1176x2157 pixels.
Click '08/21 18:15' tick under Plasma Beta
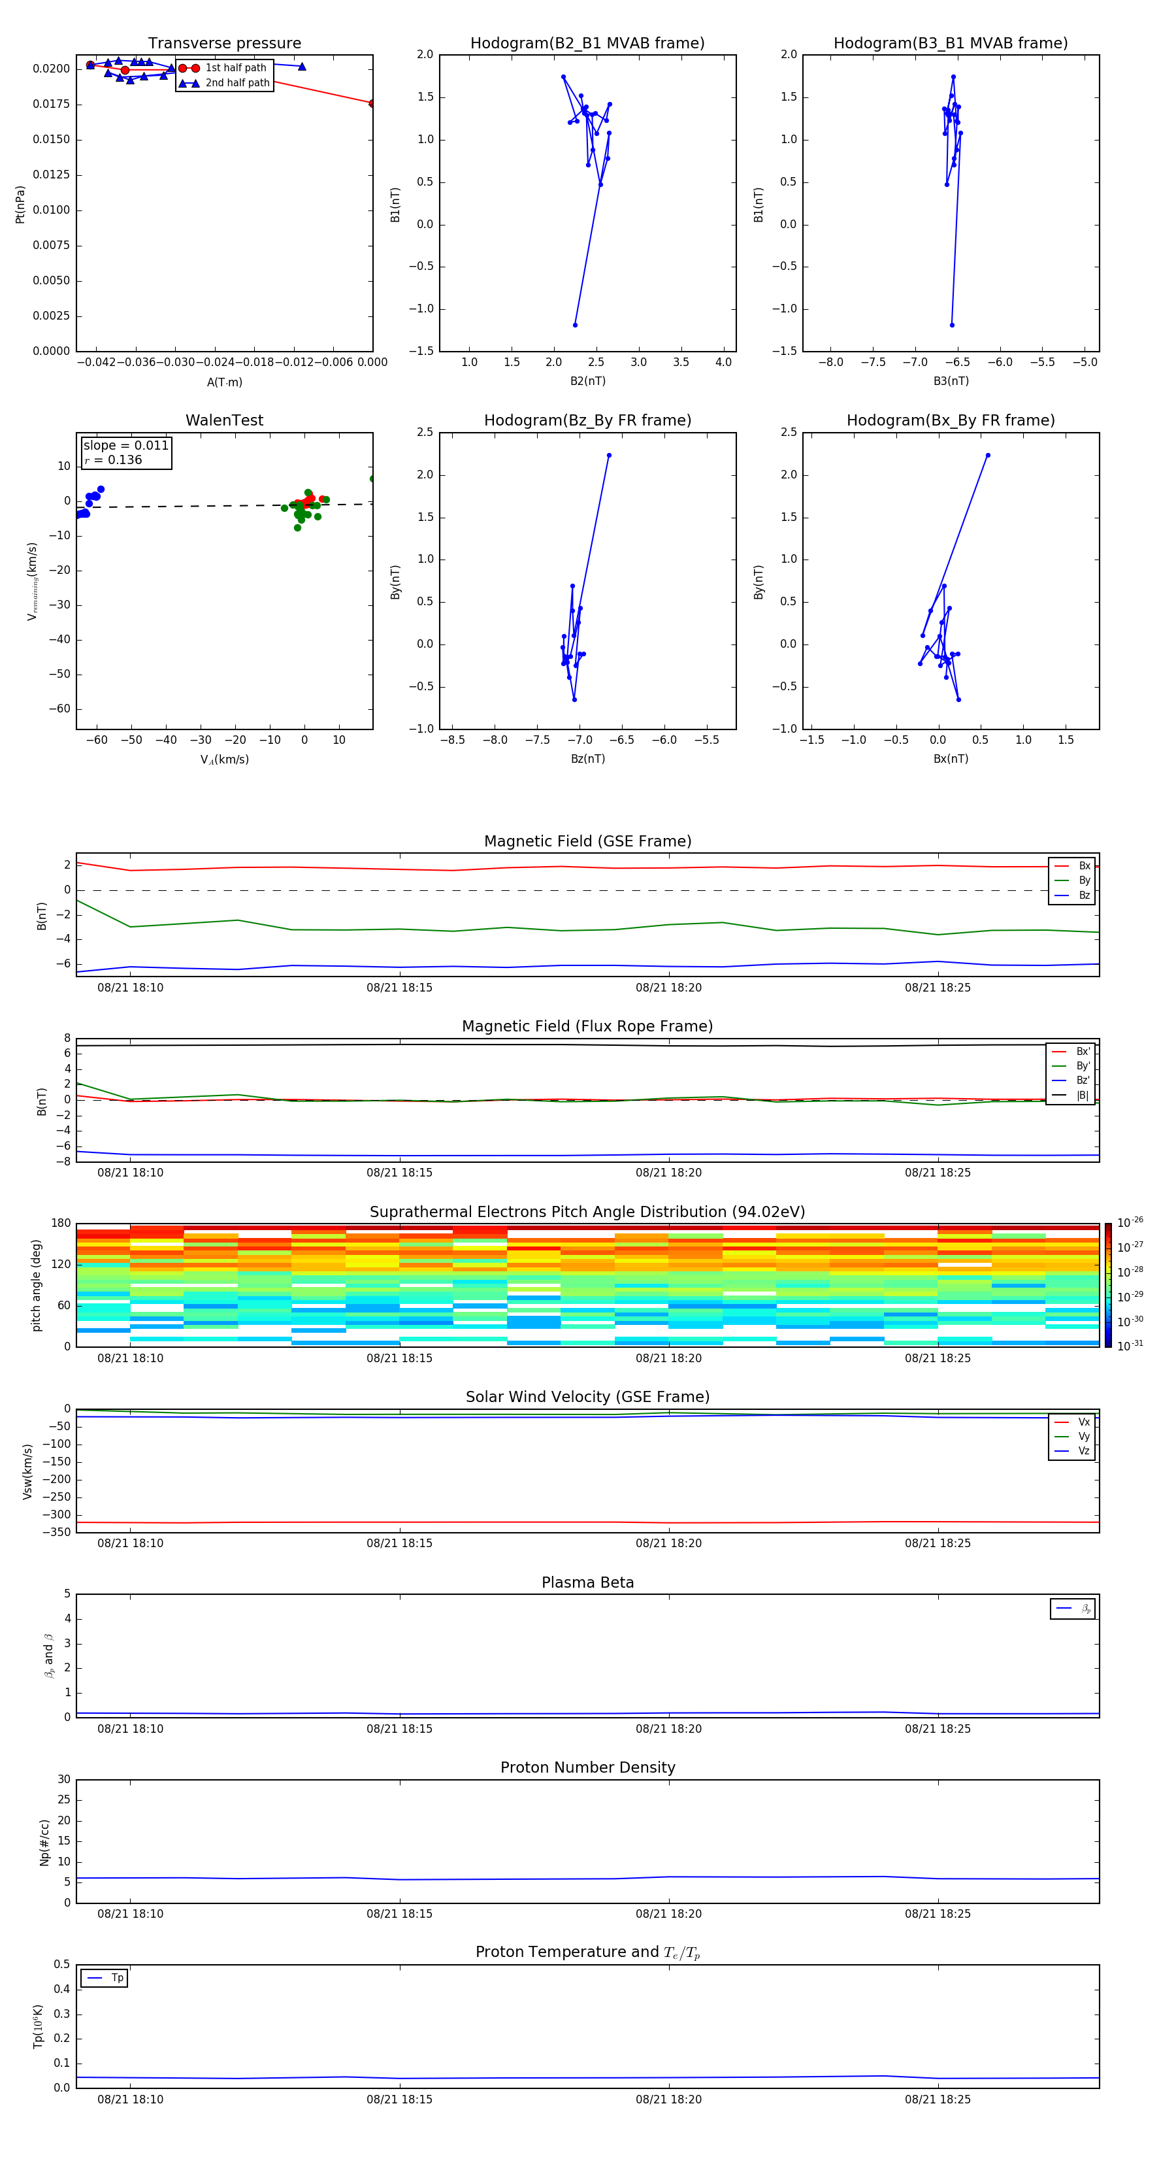click(399, 1728)
